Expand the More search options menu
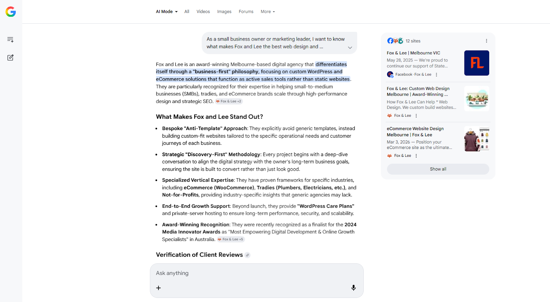This screenshot has height=302, width=550. pyautogui.click(x=268, y=12)
